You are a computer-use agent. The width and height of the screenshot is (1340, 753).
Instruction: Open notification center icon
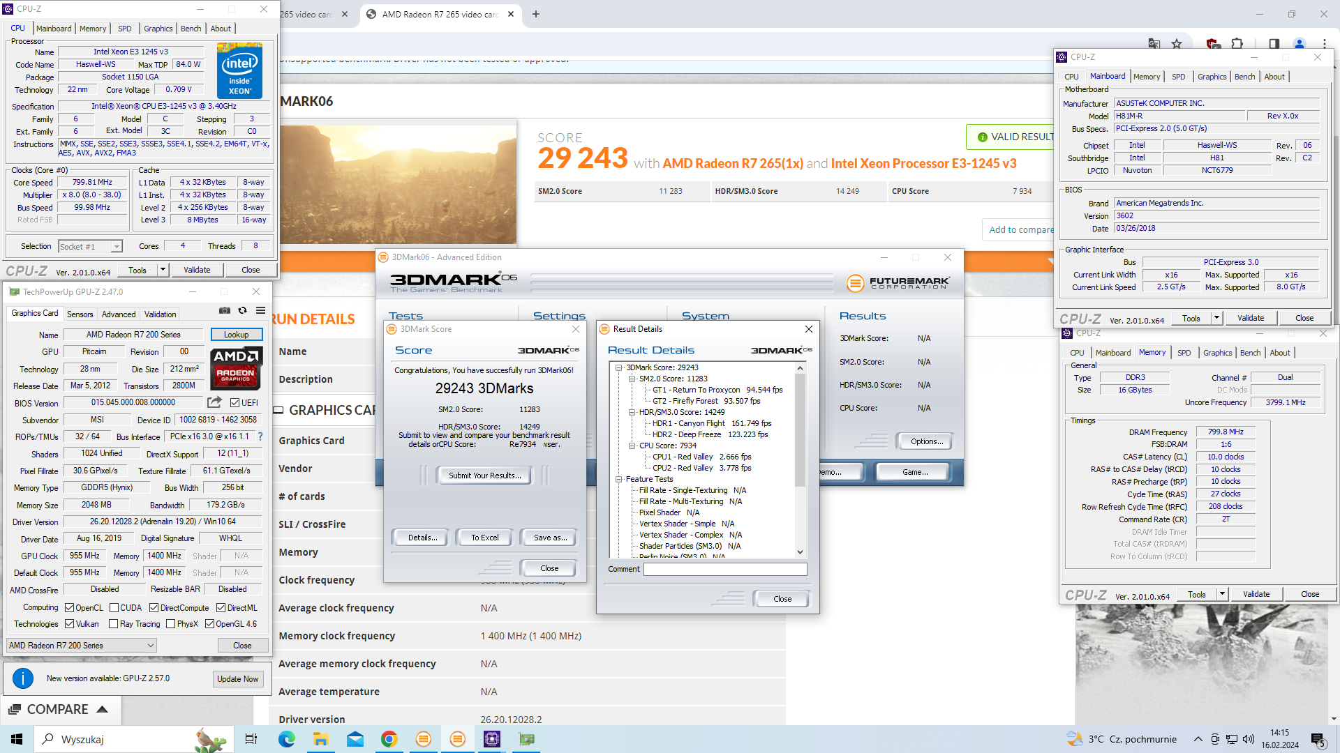1319,739
